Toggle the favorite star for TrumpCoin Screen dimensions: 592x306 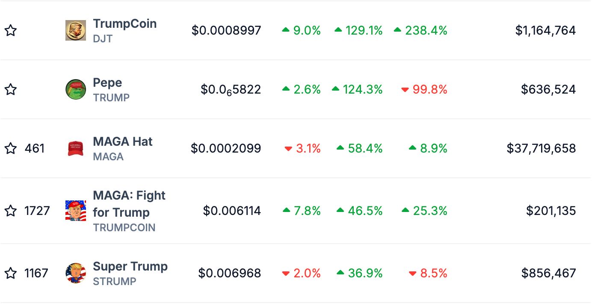click(10, 30)
